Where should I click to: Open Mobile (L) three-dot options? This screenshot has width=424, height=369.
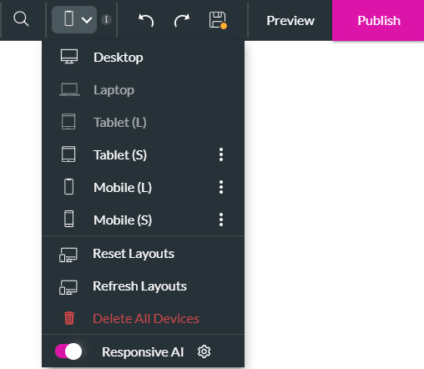[221, 187]
